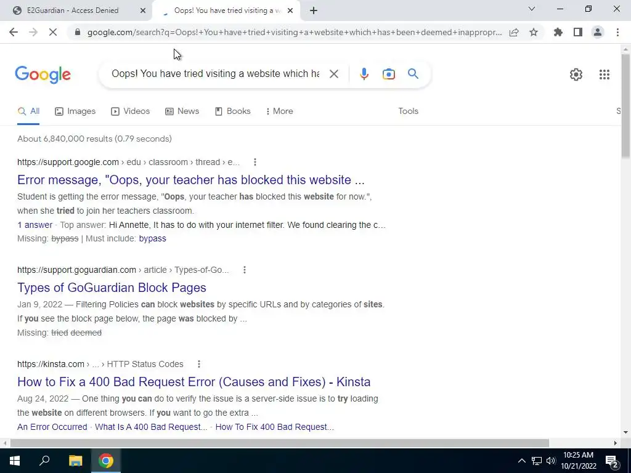Go back using the browser back arrow
The image size is (631, 473).
click(14, 32)
